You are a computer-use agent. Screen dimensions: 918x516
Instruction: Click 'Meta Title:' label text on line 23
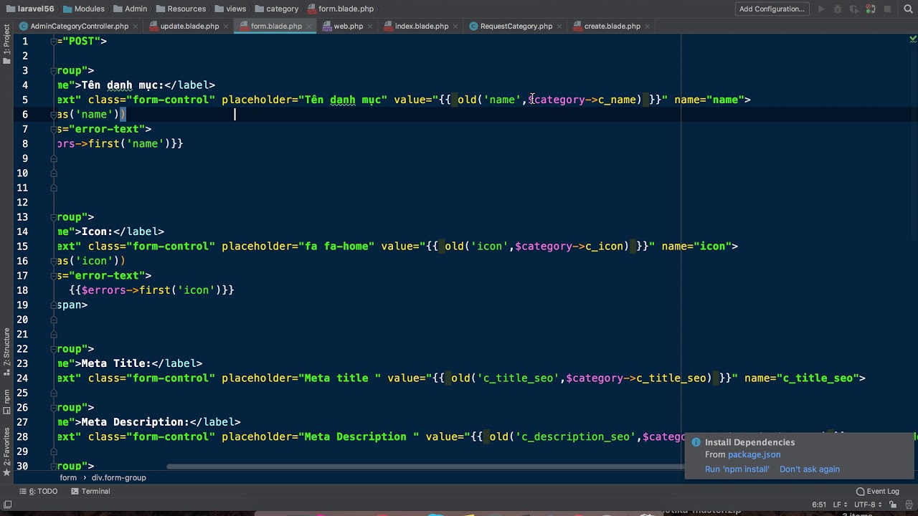[116, 363]
